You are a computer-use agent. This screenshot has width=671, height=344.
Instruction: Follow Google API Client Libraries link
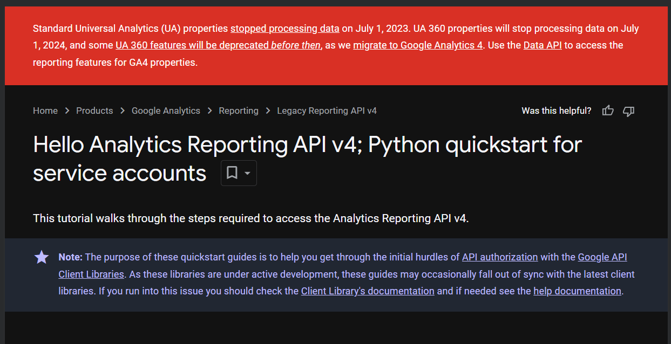602,257
